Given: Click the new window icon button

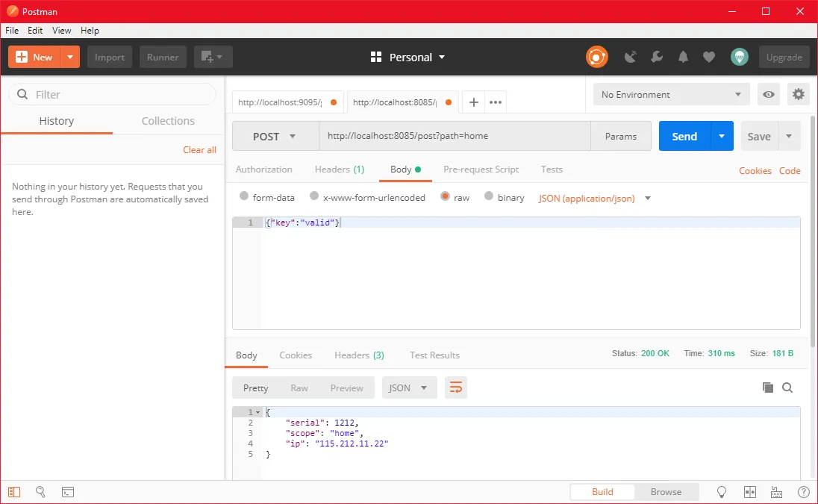Looking at the screenshot, I should coord(213,57).
